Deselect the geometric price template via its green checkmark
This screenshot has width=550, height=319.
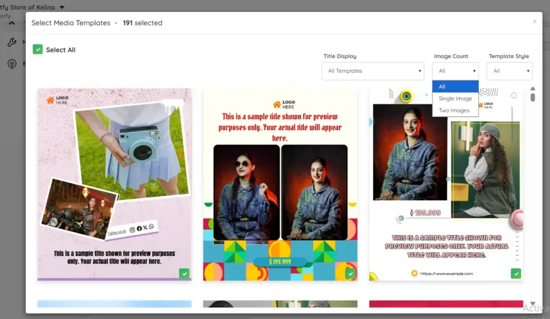tap(350, 273)
